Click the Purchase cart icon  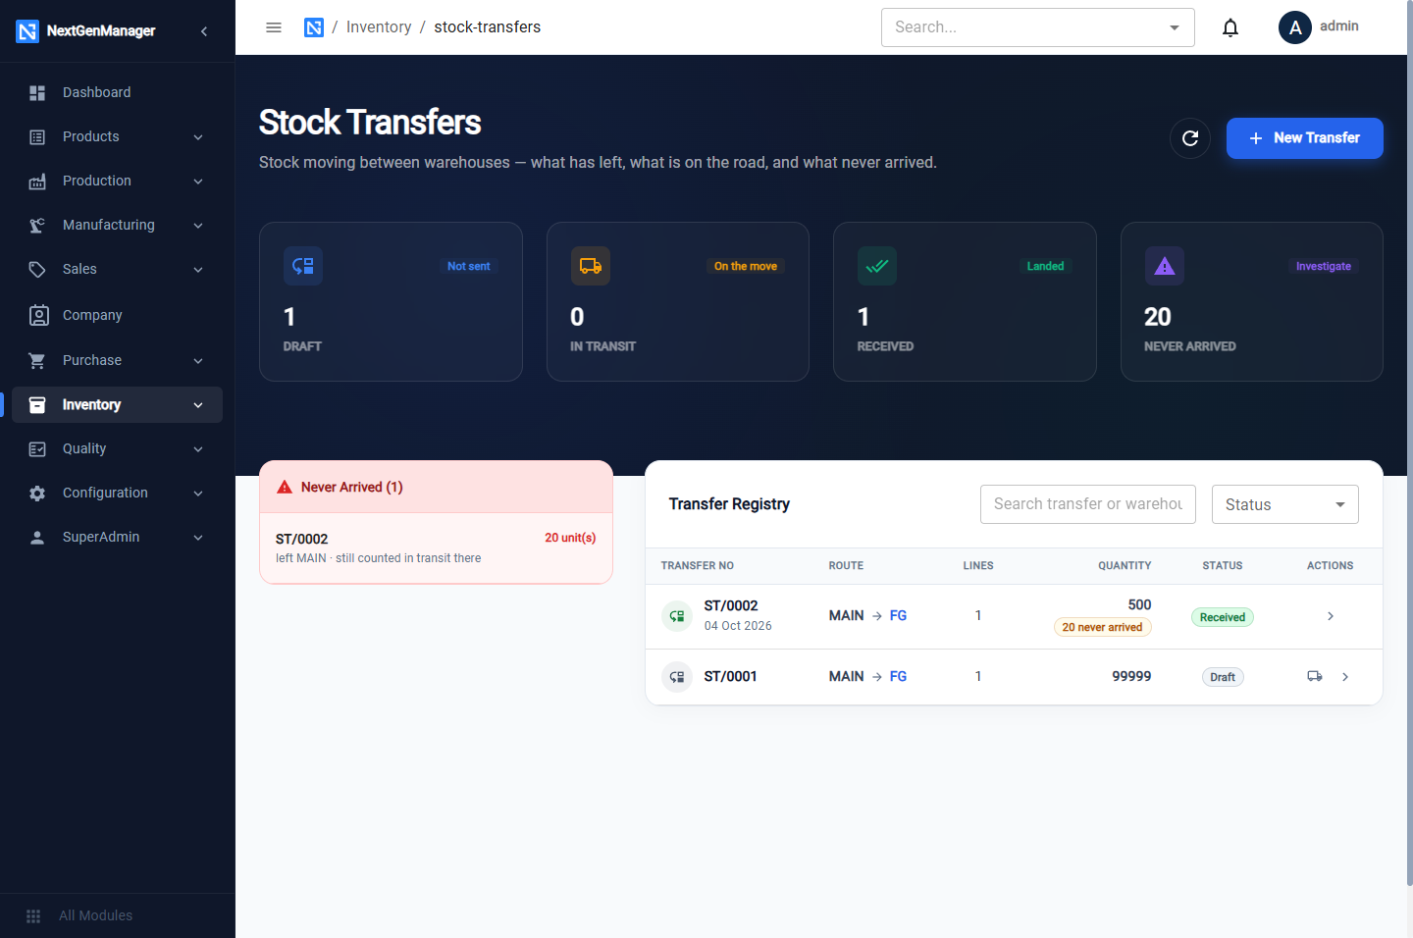(37, 360)
